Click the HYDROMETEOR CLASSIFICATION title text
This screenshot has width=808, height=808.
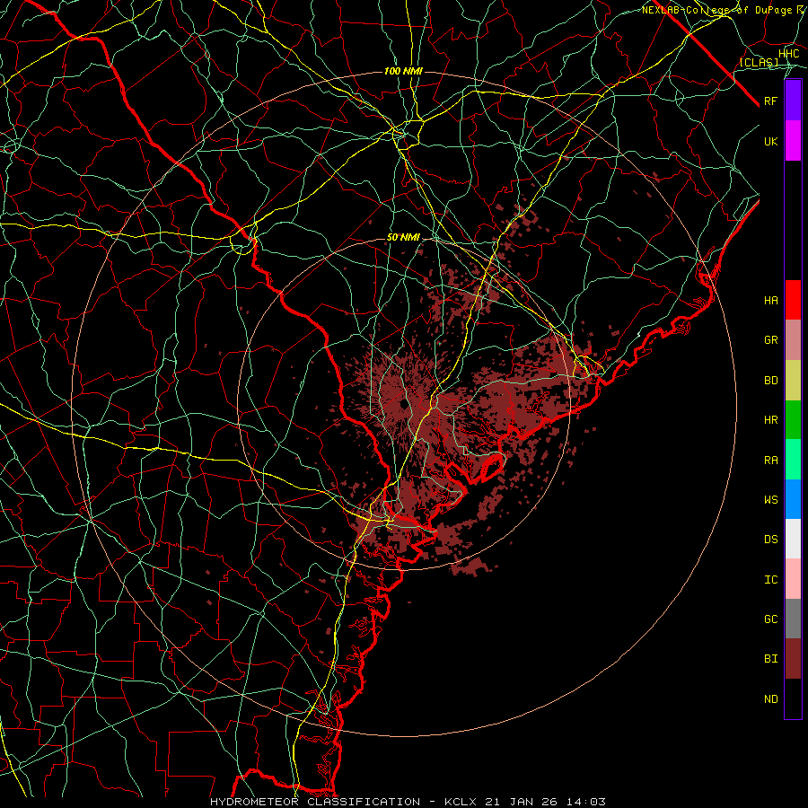point(315,802)
